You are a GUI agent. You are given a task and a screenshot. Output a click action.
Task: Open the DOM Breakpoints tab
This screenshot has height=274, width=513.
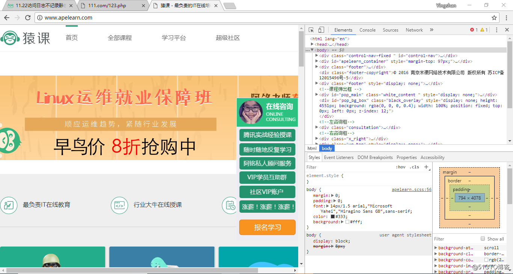tap(375, 157)
